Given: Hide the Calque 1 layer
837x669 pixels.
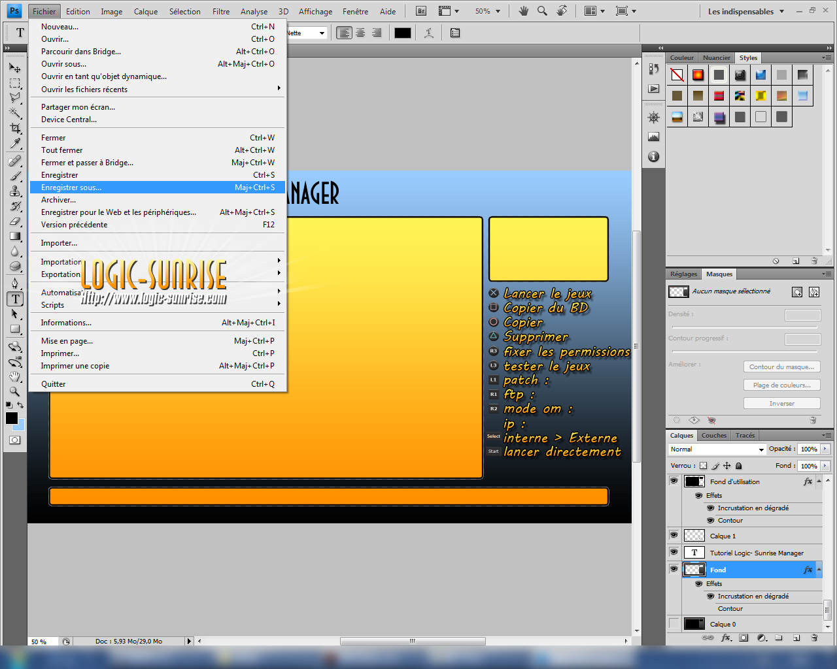Looking at the screenshot, I should coord(674,535).
